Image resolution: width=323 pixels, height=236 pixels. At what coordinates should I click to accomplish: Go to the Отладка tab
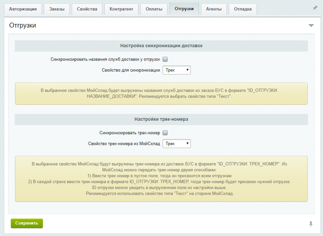click(243, 9)
